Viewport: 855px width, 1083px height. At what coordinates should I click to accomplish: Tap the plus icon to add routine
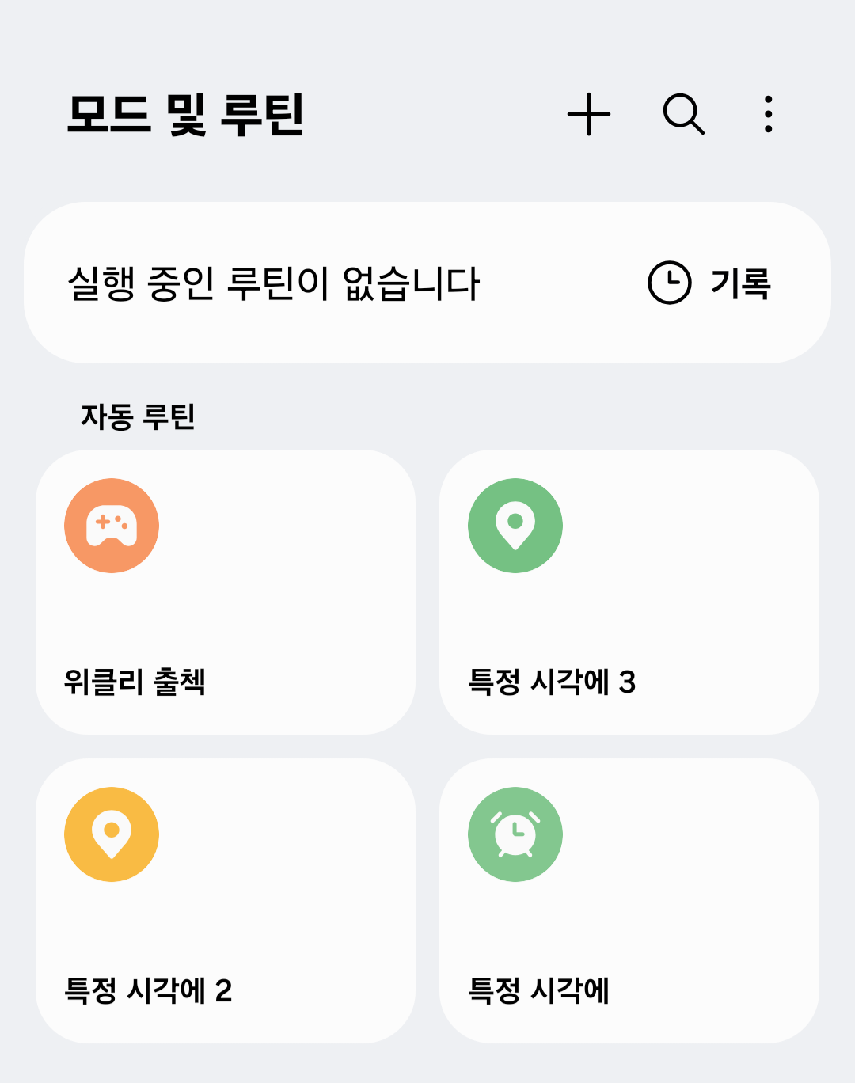pyautogui.click(x=589, y=114)
